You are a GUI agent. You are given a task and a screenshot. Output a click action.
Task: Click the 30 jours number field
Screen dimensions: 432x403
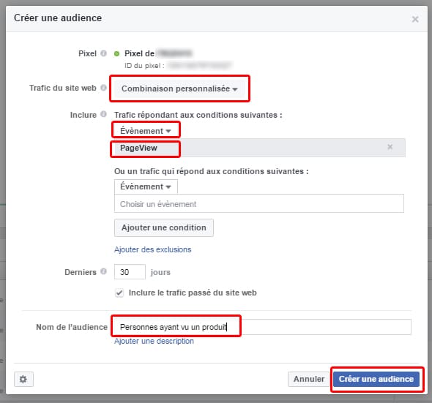coord(130,272)
